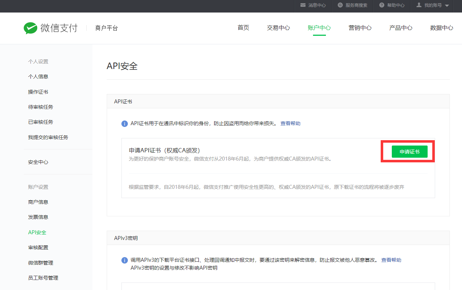Click the line APIv3密钥的设置与修改不影响API密钥
The image size is (462, 290).
[x=174, y=267]
